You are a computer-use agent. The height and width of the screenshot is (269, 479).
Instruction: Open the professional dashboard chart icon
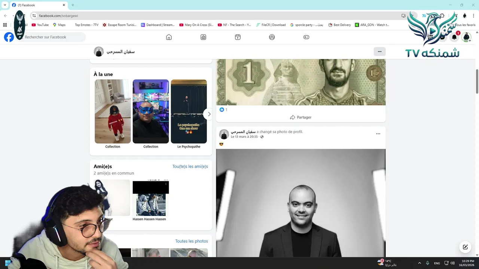(203, 37)
